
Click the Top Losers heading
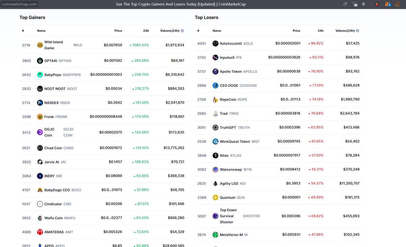pos(207,17)
